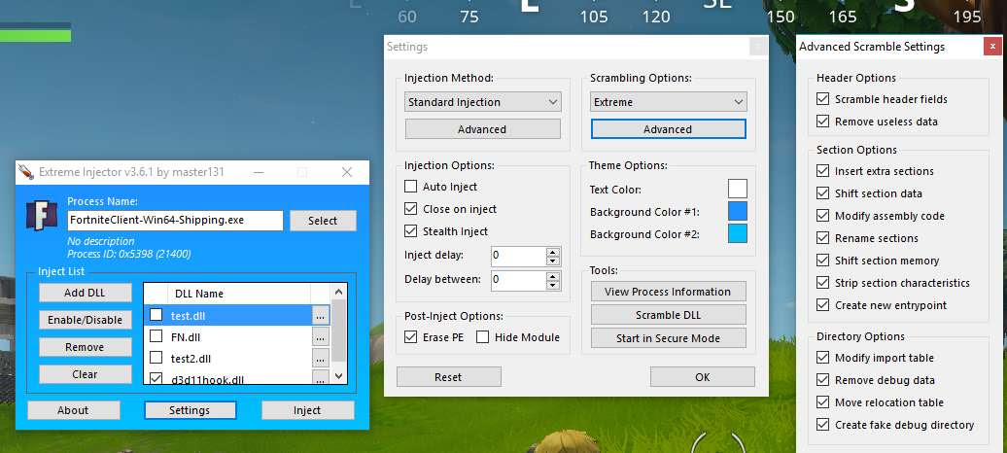The width and height of the screenshot is (1007, 453).
Task: Toggle Insert extra sections
Action: pyautogui.click(x=822, y=171)
